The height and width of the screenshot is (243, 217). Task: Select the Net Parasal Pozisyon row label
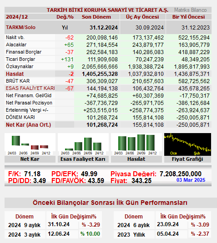click(29, 103)
